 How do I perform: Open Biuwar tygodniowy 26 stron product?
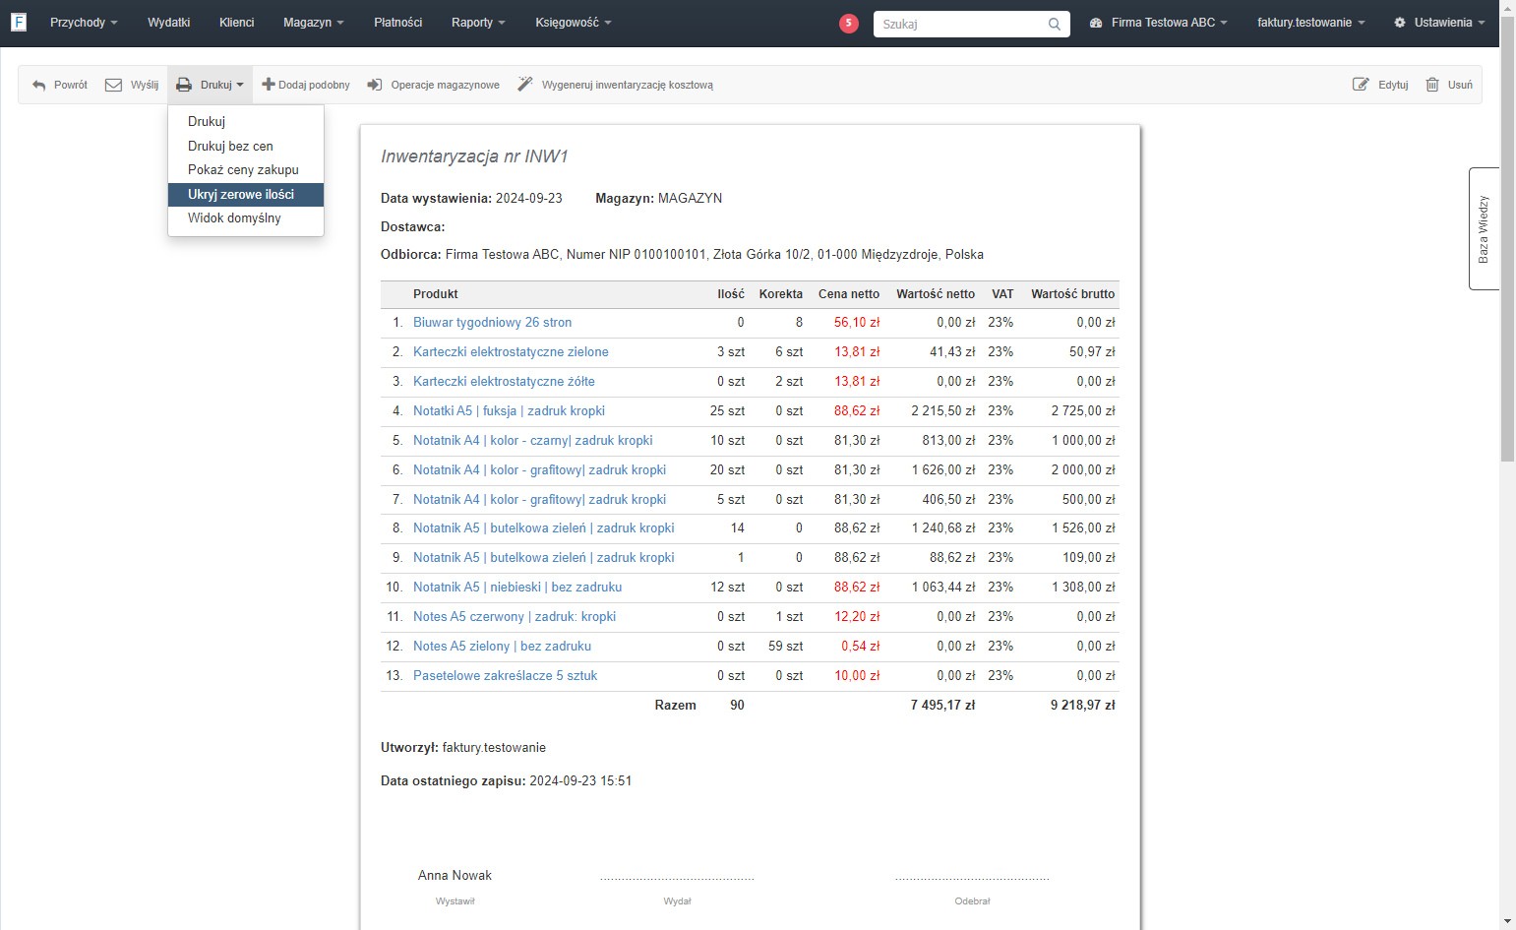click(x=492, y=323)
